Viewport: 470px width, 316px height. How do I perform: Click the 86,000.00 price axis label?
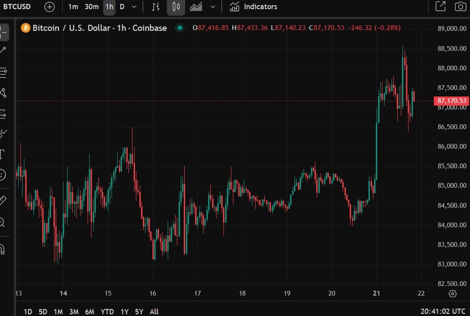tap(452, 146)
